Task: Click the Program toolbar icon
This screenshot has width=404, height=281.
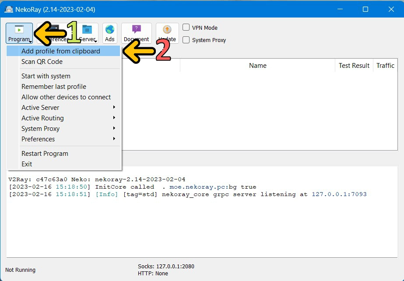Action: tap(19, 32)
